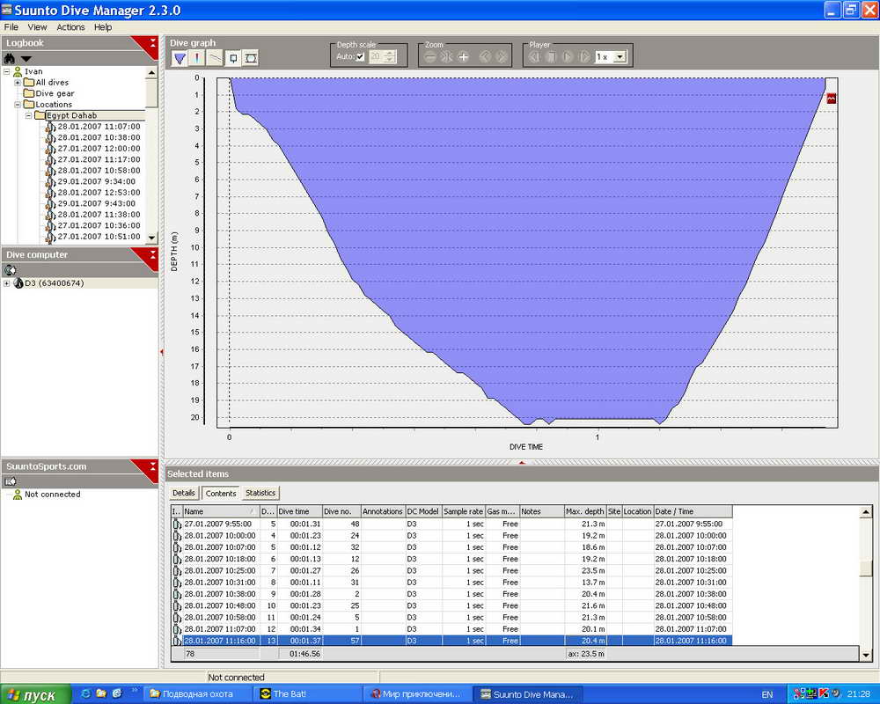Switch to The Bat! taskbar window
The image size is (880, 704).
tap(308, 694)
